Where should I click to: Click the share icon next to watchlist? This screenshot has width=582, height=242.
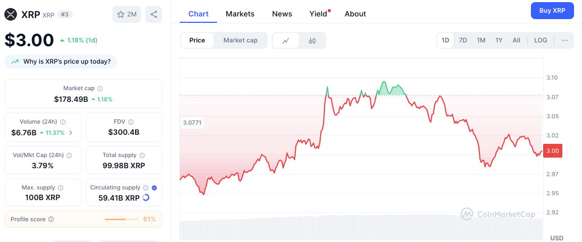[x=154, y=14]
